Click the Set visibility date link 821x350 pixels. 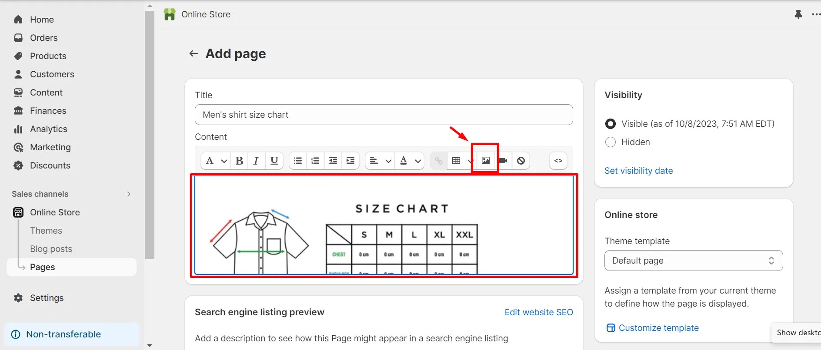(638, 171)
